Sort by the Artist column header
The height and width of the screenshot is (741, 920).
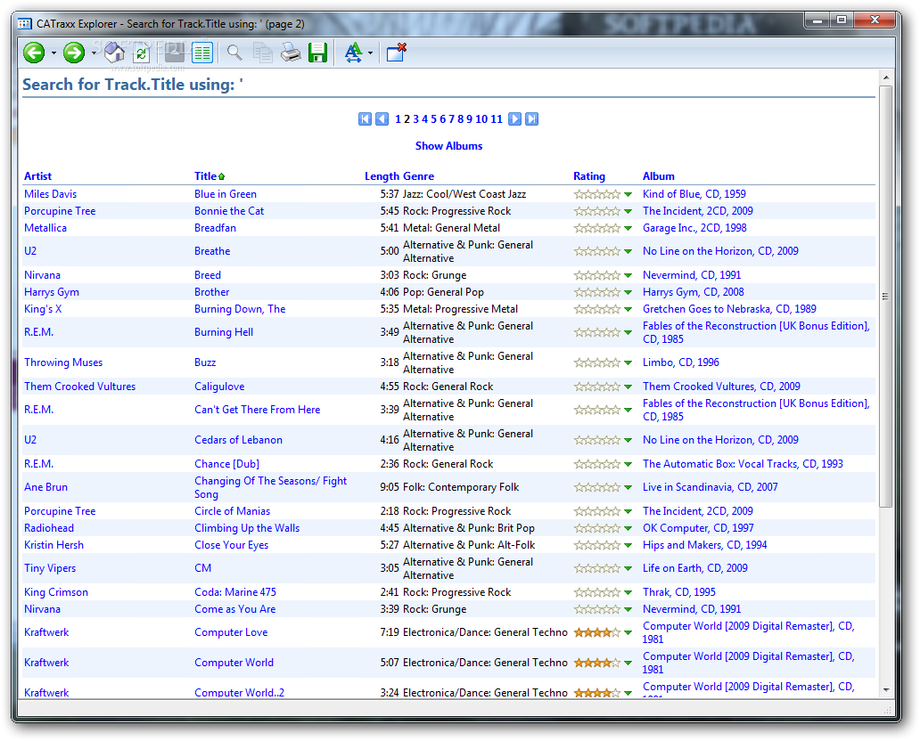coord(37,175)
